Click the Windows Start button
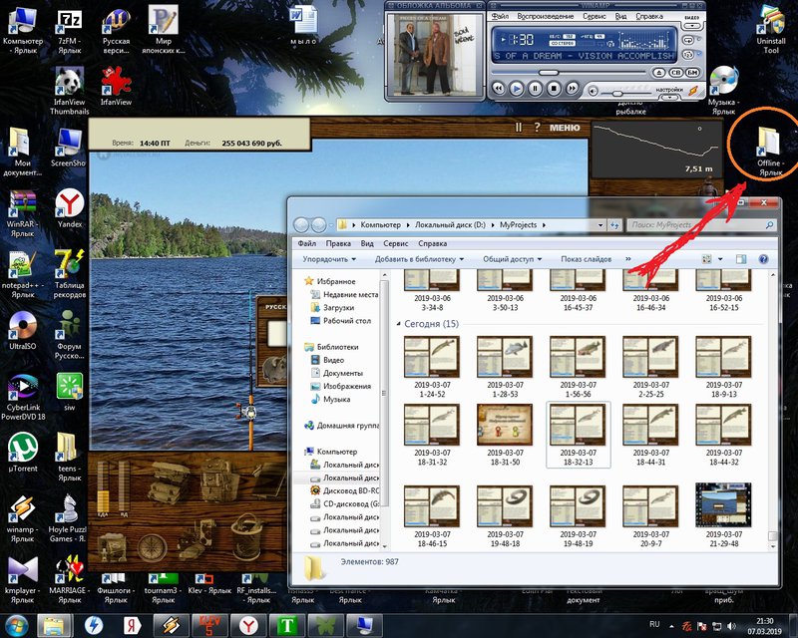 [x=16, y=625]
